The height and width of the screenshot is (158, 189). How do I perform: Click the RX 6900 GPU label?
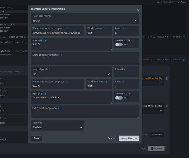pyautogui.click(x=161, y=37)
